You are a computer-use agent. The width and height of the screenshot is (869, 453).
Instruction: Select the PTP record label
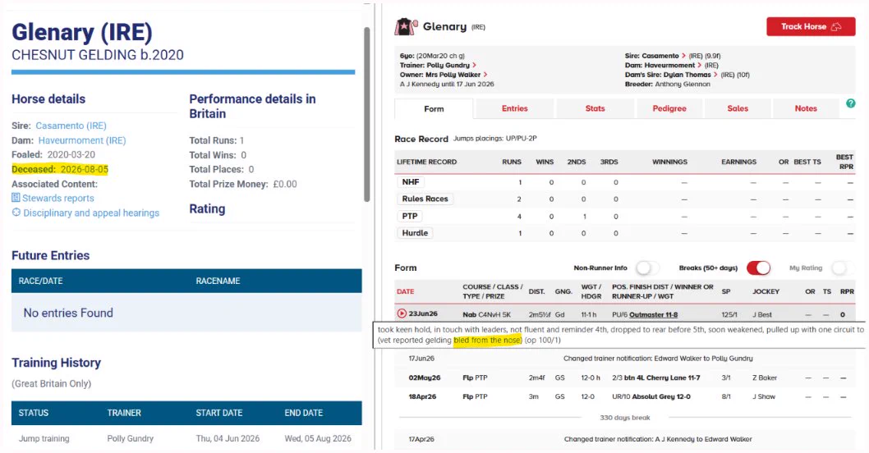(x=410, y=216)
